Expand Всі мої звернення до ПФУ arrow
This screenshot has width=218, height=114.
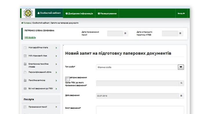56,89
